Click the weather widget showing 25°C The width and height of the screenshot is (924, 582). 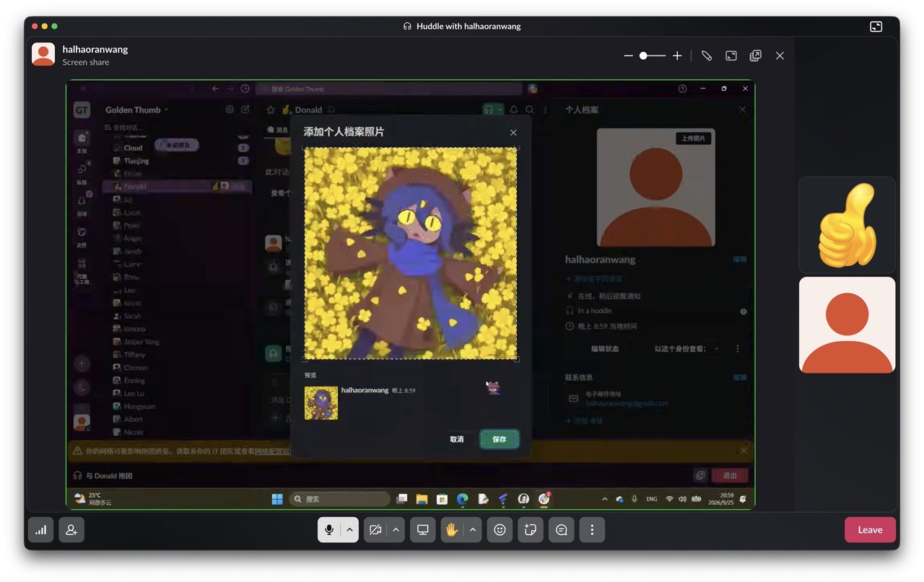tap(94, 499)
